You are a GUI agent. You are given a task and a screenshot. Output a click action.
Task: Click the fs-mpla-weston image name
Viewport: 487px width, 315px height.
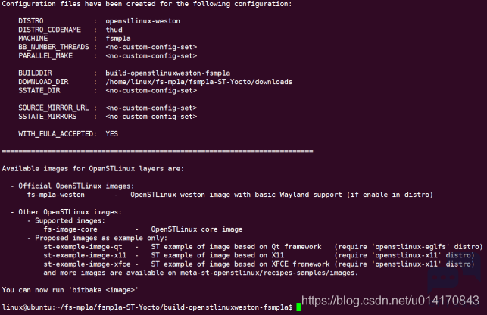click(56, 195)
